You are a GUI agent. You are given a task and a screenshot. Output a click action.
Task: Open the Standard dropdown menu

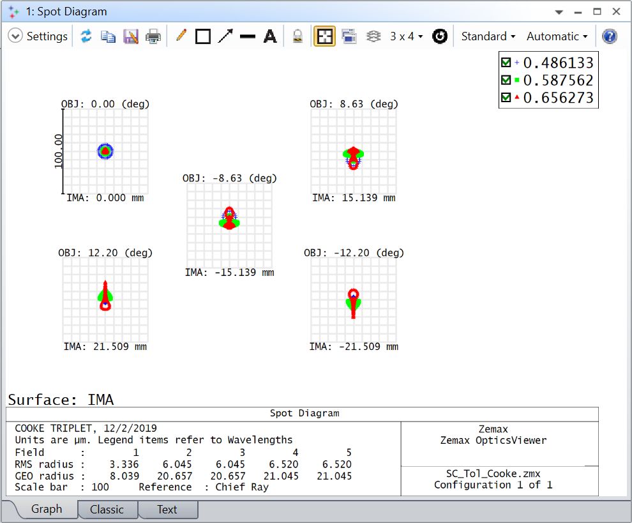488,36
